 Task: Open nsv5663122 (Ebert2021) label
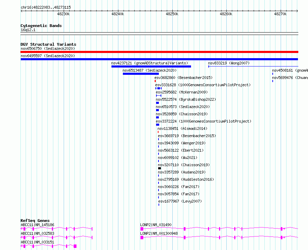click(x=181, y=150)
